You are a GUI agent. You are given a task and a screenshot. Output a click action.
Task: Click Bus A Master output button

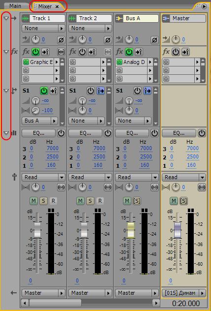click(137, 293)
